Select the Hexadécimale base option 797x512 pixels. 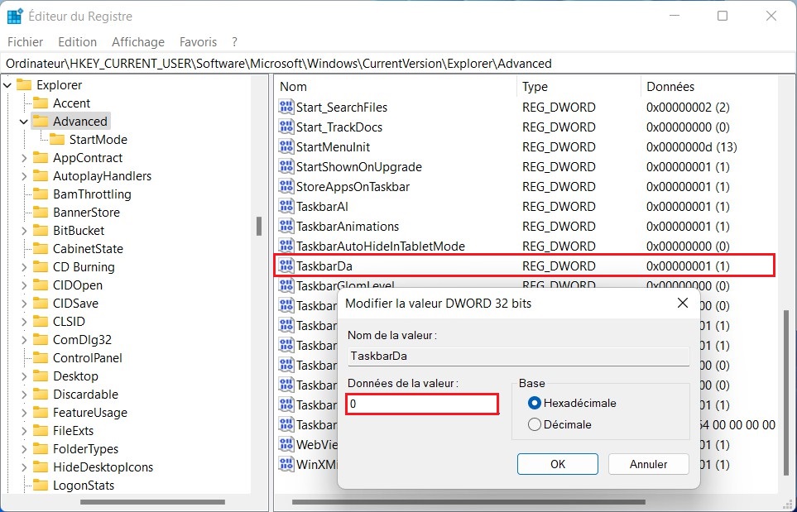click(x=535, y=403)
